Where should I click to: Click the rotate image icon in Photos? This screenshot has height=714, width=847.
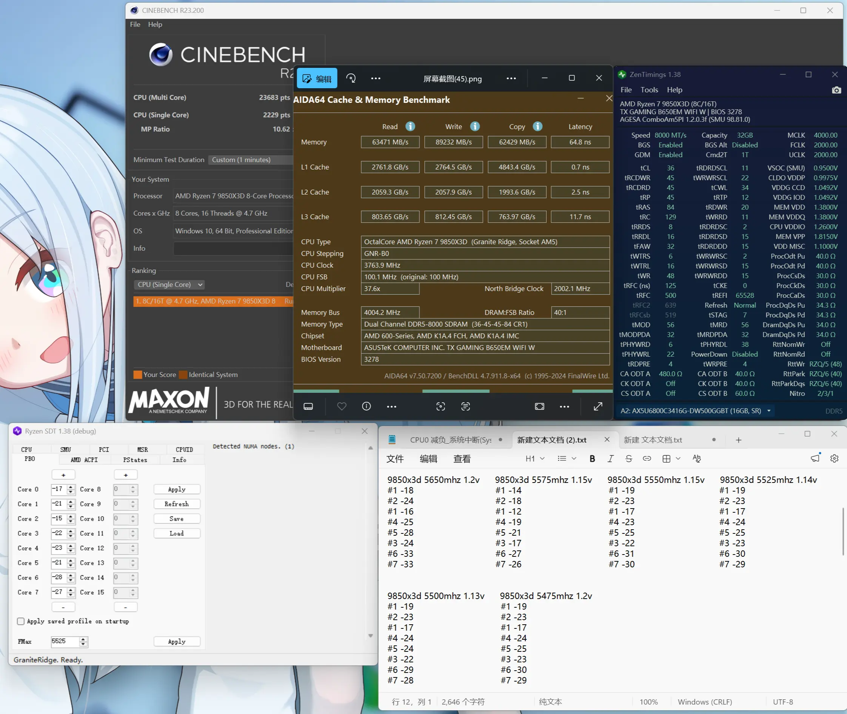click(x=351, y=78)
